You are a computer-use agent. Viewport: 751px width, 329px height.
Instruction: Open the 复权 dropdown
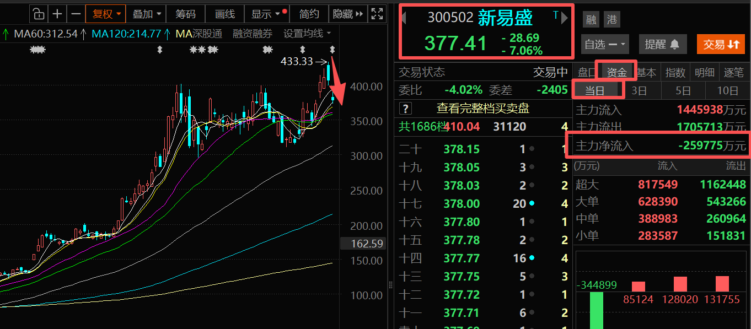coord(106,14)
